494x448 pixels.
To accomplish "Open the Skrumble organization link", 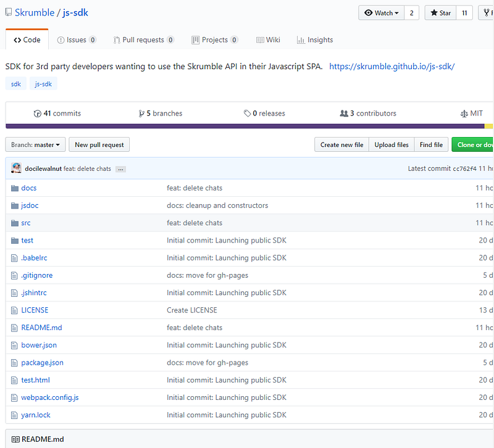I will point(35,12).
